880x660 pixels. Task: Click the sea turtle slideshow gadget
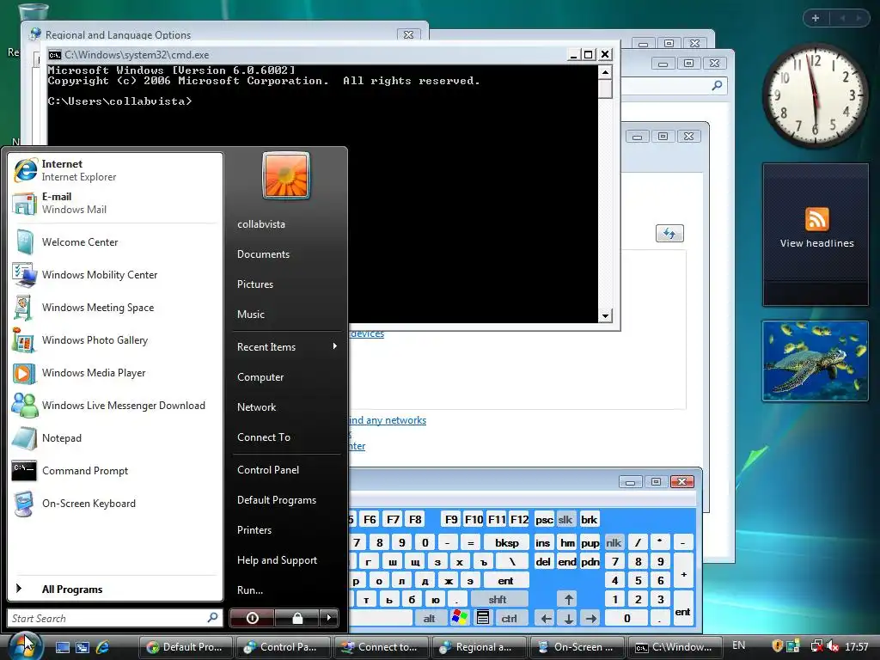pyautogui.click(x=815, y=361)
